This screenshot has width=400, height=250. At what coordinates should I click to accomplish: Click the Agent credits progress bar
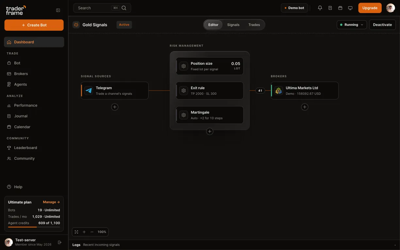tap(34, 227)
